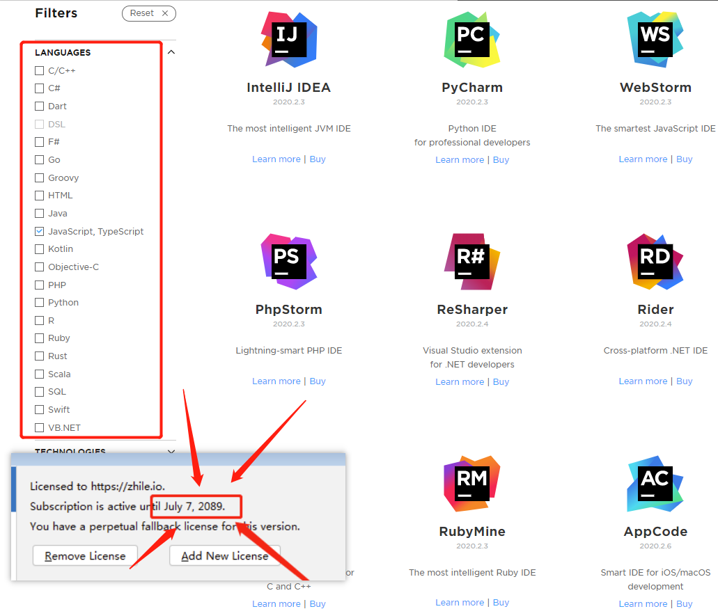Click the ReSharper product title
Screen dimensions: 718x609
tap(472, 309)
